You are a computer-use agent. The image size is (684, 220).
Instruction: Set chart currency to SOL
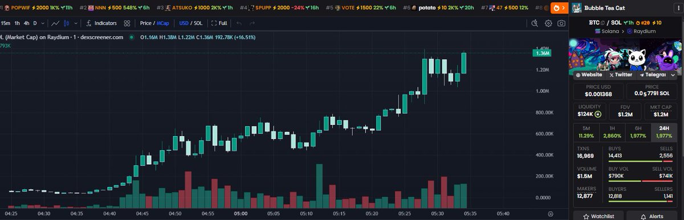point(198,23)
